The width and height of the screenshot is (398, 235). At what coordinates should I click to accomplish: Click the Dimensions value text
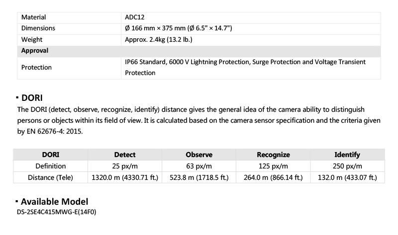coord(179,28)
